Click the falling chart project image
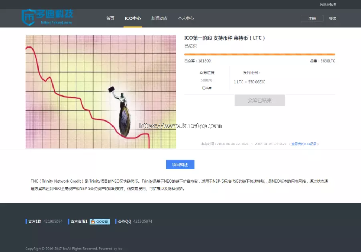This screenshot has height=252, width=361. [101, 92]
